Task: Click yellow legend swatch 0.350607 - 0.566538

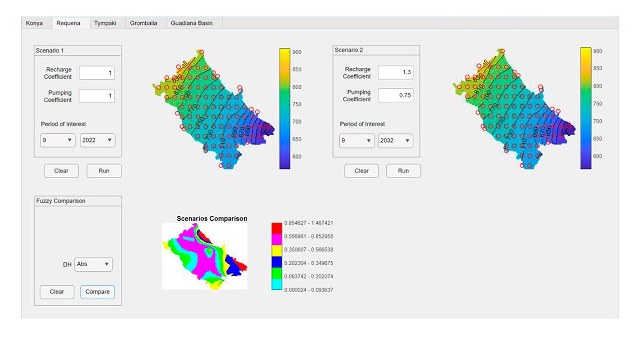Action: [277, 250]
